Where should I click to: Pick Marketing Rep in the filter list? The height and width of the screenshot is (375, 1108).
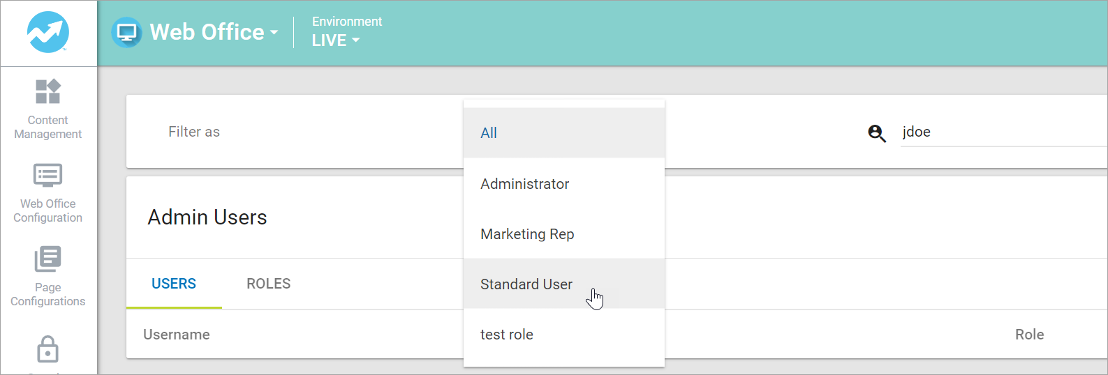pyautogui.click(x=527, y=234)
